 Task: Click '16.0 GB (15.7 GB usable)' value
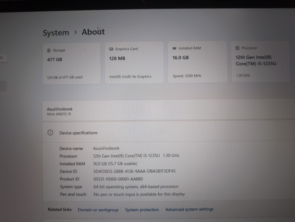tap(115, 164)
